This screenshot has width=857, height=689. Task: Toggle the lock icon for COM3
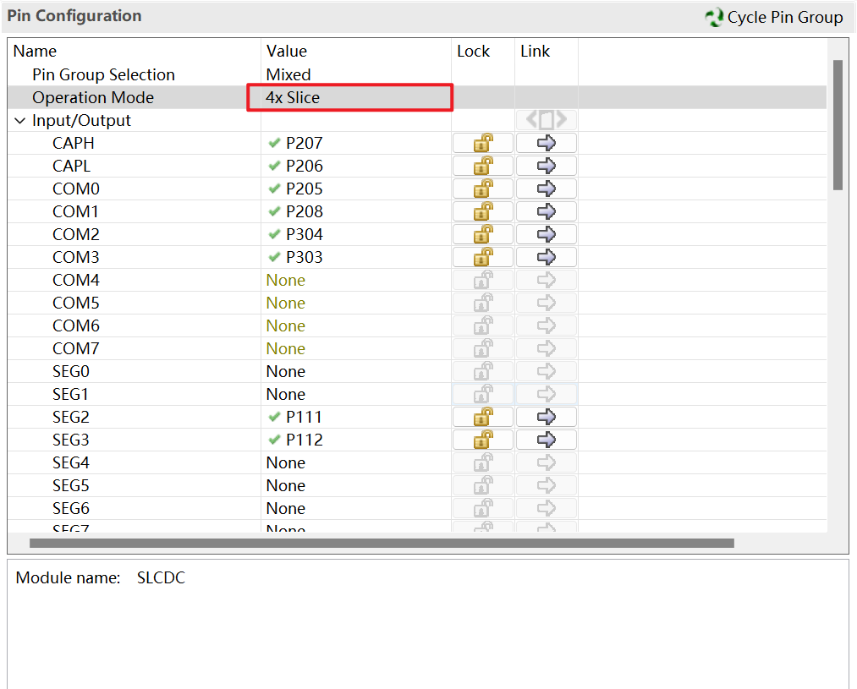(x=482, y=257)
